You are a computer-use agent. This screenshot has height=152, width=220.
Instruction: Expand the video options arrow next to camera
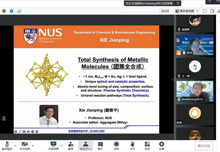coord(33,146)
